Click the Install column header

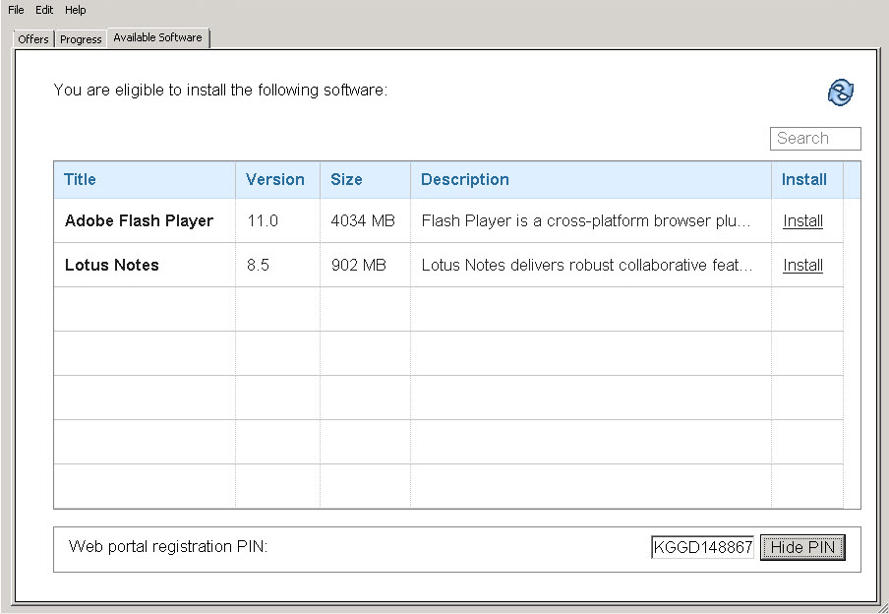(804, 179)
